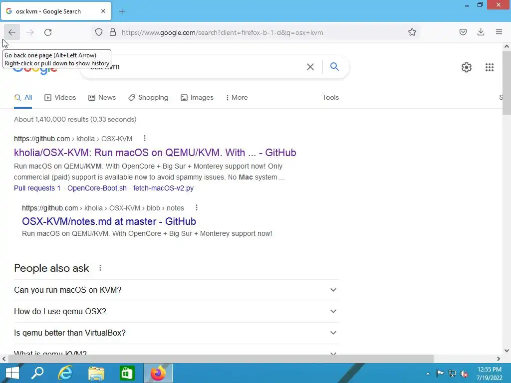Select the All results tab
The width and height of the screenshot is (511, 383).
[23, 97]
